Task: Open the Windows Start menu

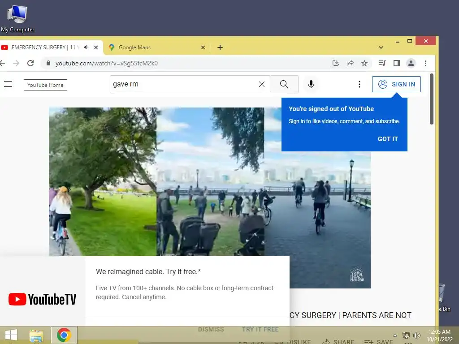Action: pyautogui.click(x=11, y=335)
